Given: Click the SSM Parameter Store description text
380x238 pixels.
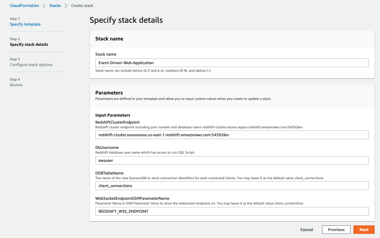Looking at the screenshot, I should [x=199, y=204].
